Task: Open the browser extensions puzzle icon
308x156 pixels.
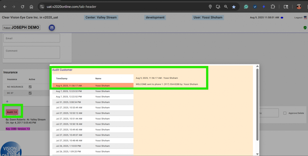Action: click(x=273, y=7)
